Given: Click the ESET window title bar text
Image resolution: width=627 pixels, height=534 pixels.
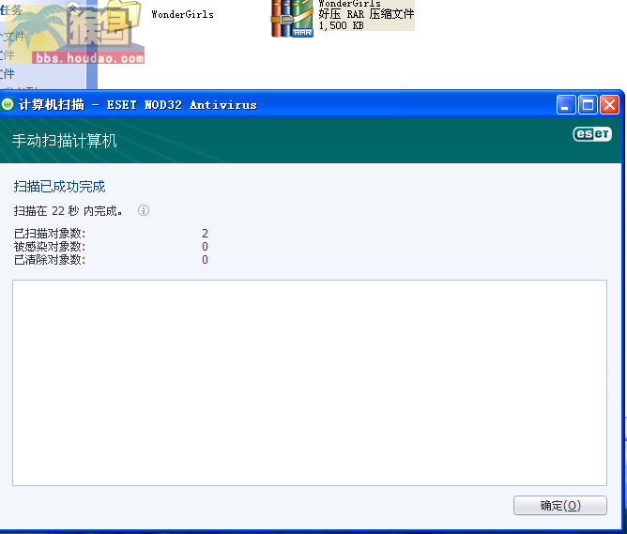Looking at the screenshot, I should click(x=138, y=105).
